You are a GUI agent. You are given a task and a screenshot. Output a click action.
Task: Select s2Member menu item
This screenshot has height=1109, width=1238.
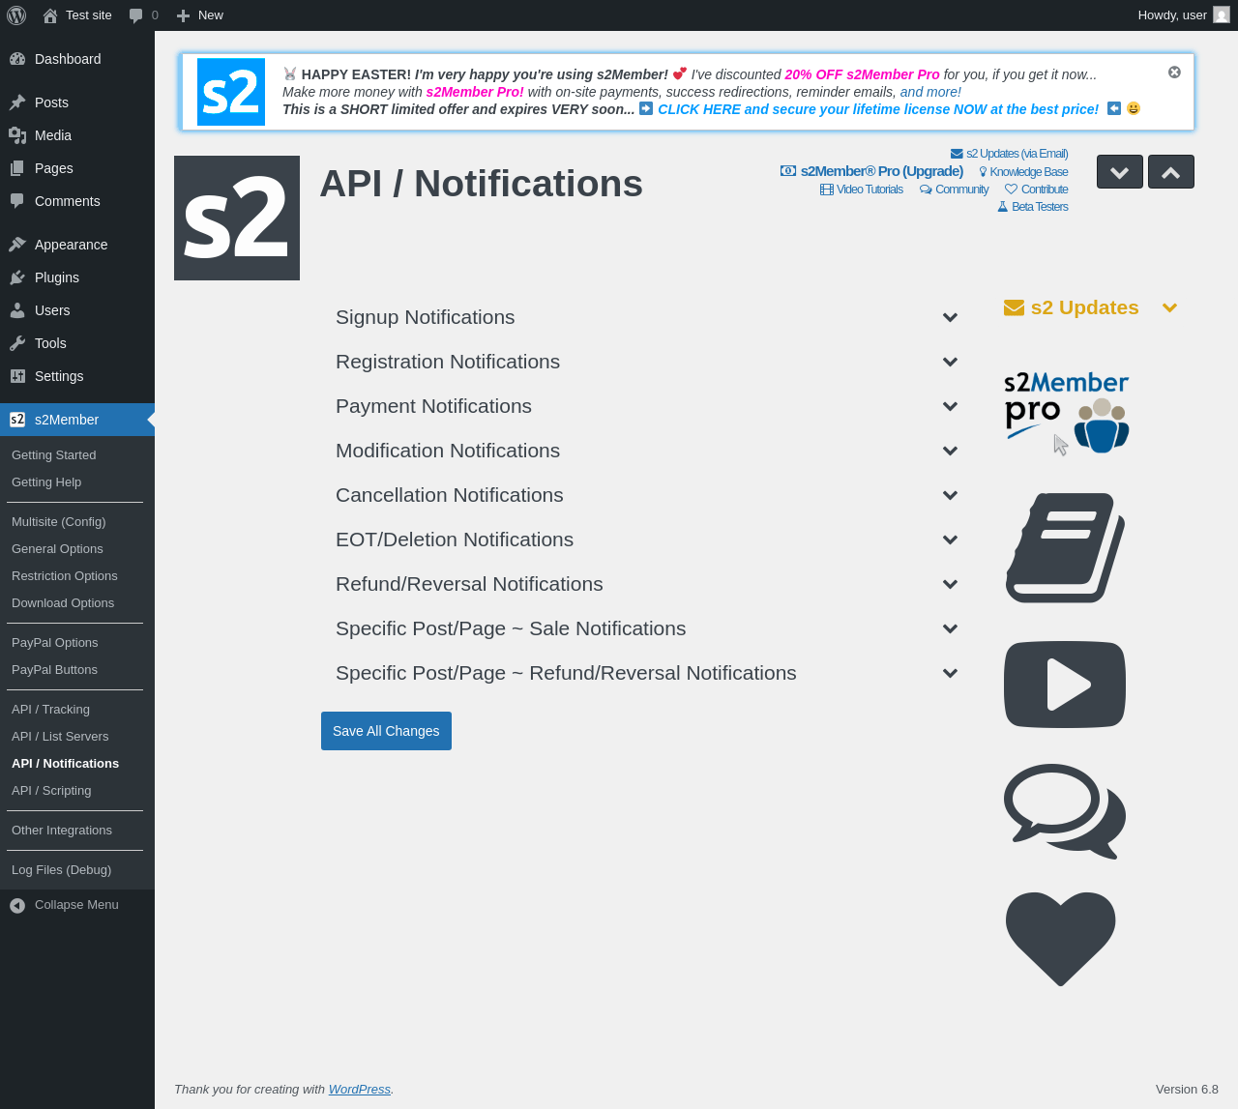(x=77, y=420)
